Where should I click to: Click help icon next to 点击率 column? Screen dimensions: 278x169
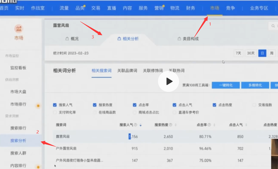209,125
